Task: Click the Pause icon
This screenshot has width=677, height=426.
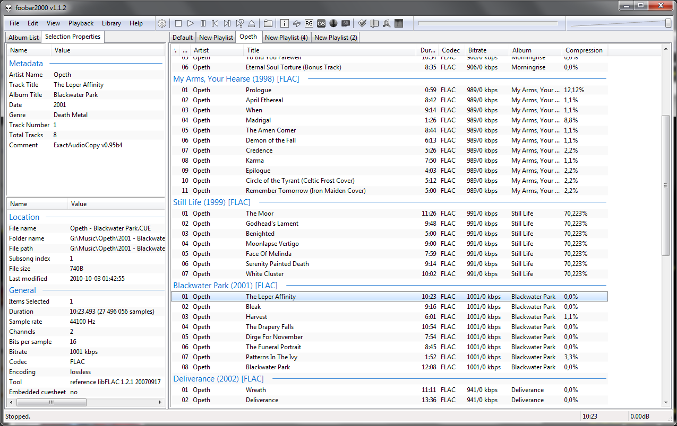Action: coord(203,23)
